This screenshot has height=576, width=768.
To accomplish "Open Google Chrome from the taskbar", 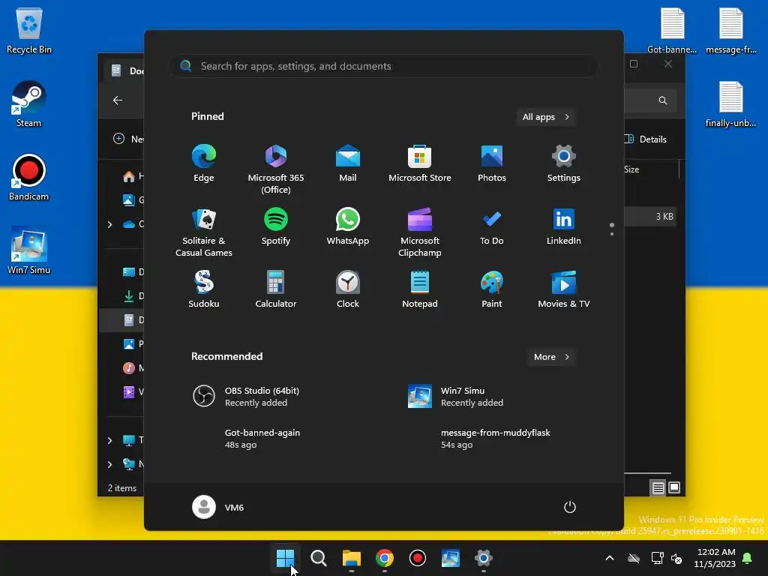I will pos(385,558).
